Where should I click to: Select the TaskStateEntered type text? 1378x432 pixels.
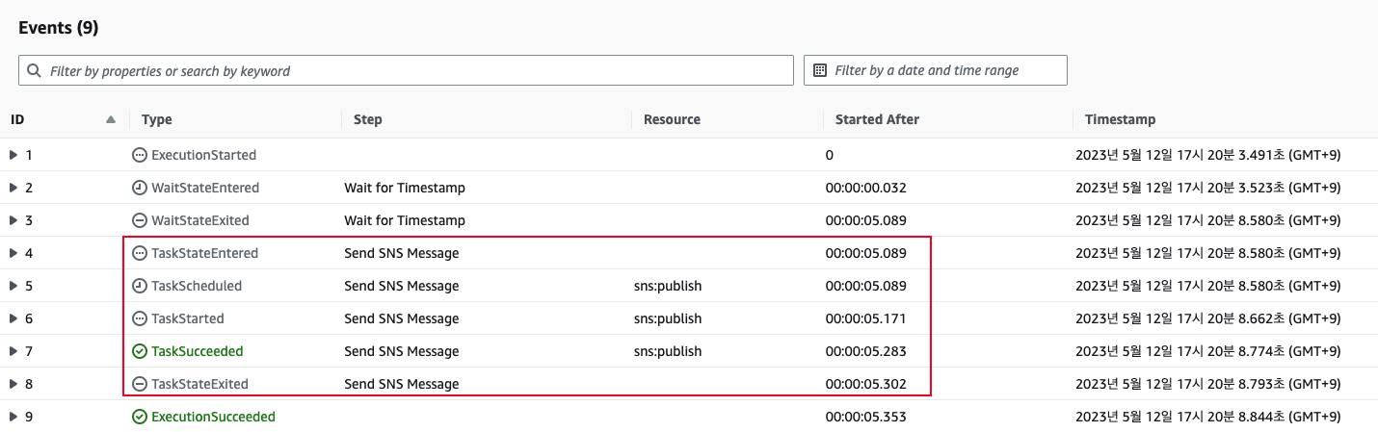(x=205, y=253)
